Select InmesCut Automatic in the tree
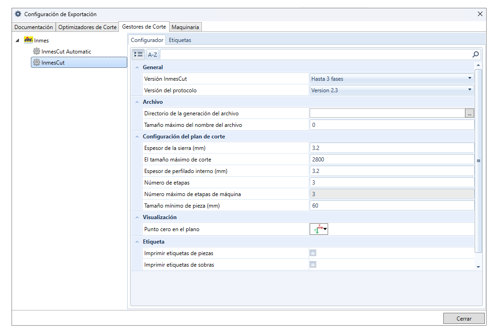Screen dimensions: 494x334 (66, 51)
